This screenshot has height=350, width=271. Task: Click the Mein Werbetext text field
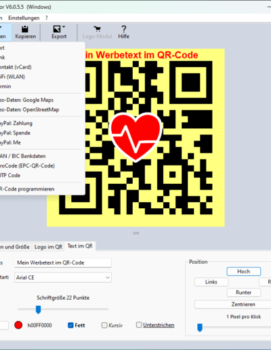(x=63, y=262)
